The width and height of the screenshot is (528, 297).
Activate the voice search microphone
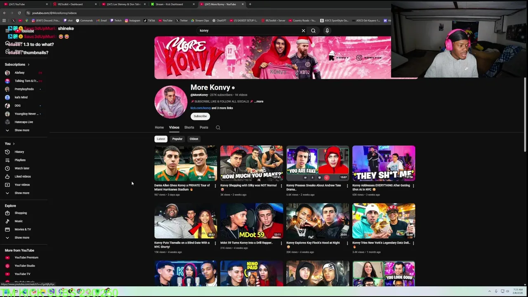(x=327, y=31)
